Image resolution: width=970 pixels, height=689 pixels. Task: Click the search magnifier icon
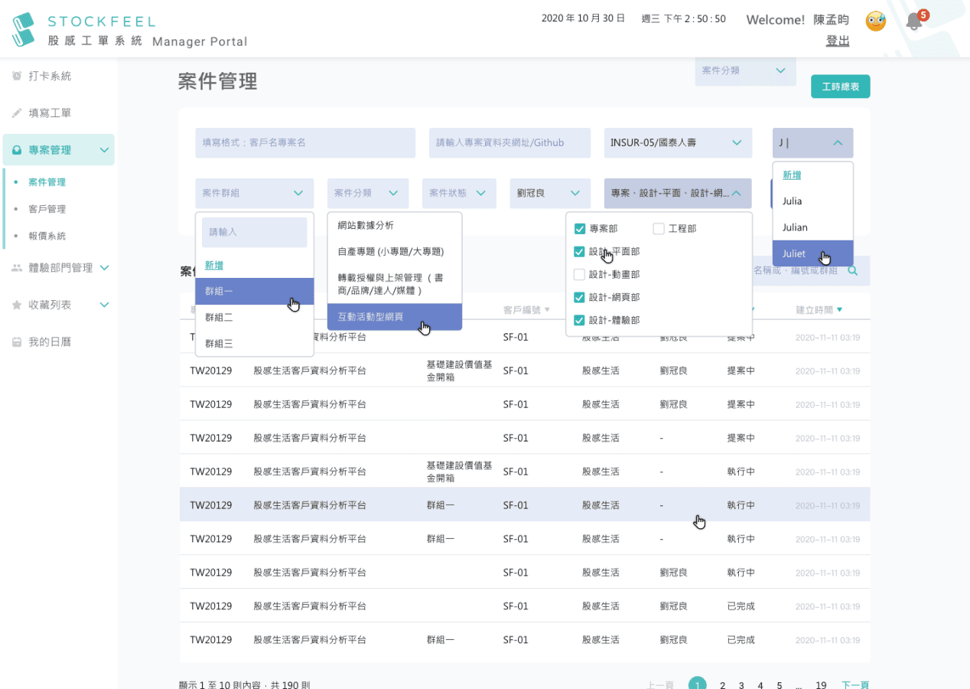click(852, 270)
